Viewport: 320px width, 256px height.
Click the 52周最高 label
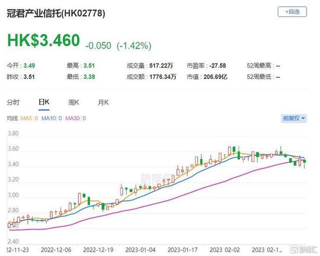pos(259,66)
